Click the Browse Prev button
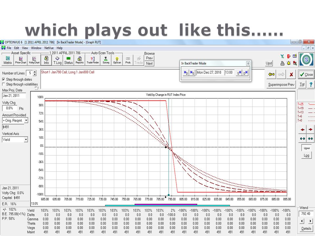The width and height of the screenshot is (315, 236). (149, 58)
